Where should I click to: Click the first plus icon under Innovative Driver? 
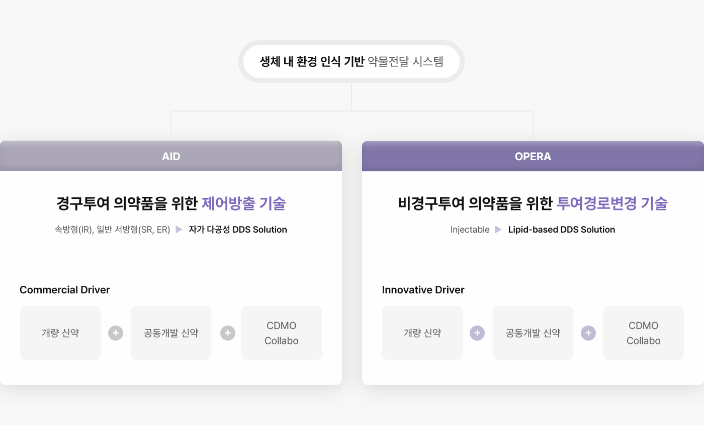coord(477,333)
